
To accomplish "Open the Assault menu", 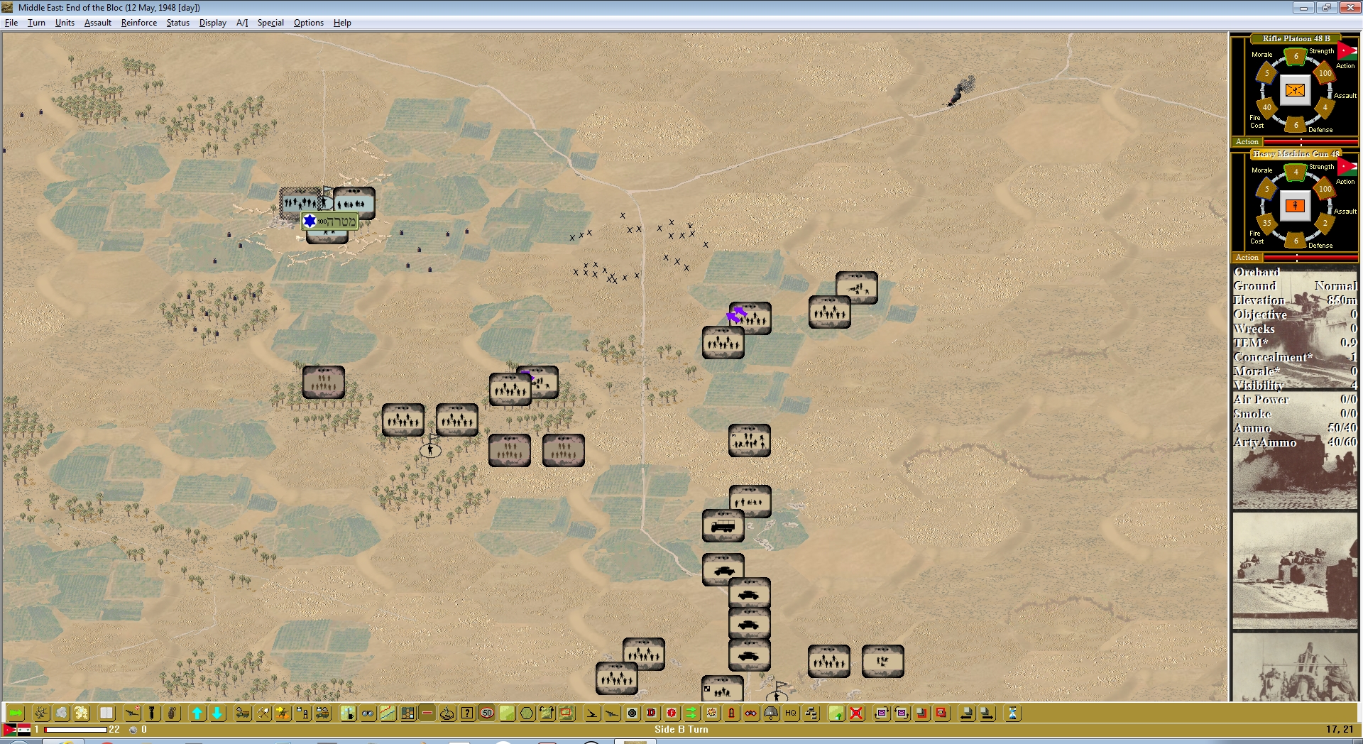I will point(98,23).
